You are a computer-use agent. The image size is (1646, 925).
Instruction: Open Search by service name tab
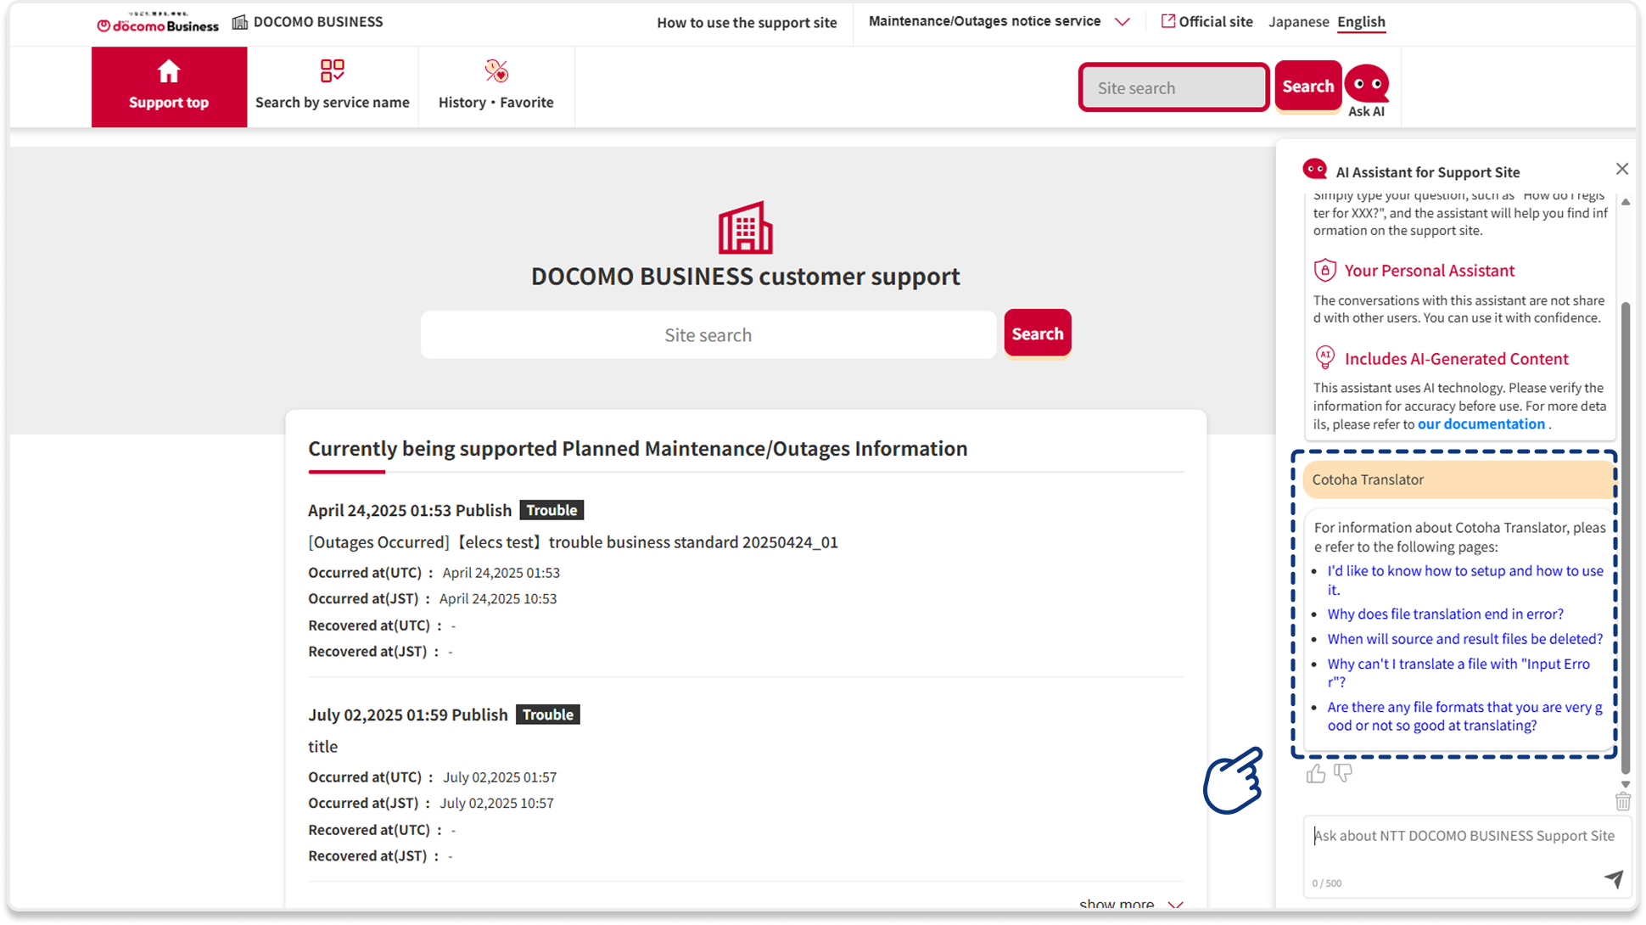point(332,87)
